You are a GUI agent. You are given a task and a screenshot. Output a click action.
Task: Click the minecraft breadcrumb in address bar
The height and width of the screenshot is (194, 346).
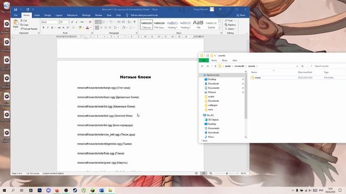239,66
